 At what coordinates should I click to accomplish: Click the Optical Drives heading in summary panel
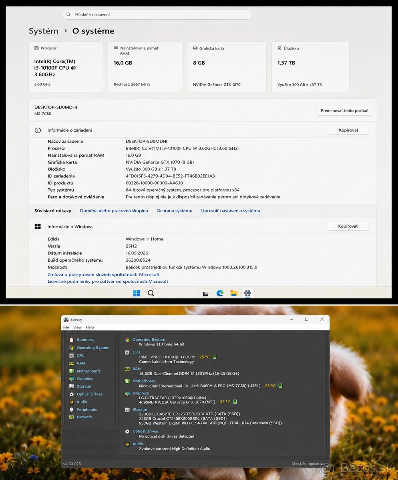[x=145, y=431]
